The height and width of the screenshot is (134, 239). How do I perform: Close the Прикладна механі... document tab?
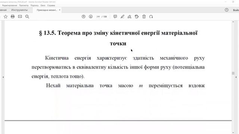tap(60, 10)
